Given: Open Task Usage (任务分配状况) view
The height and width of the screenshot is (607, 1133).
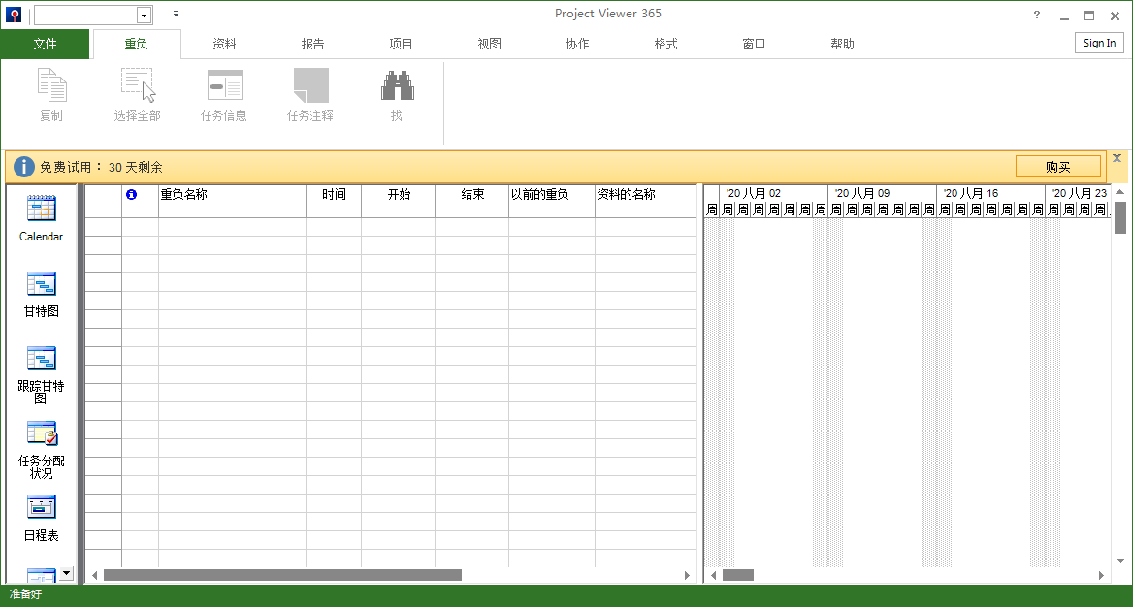Looking at the screenshot, I should pyautogui.click(x=42, y=433).
